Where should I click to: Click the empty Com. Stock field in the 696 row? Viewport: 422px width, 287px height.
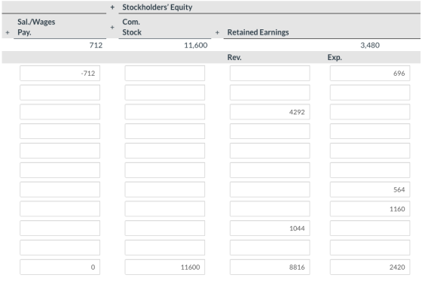point(165,73)
